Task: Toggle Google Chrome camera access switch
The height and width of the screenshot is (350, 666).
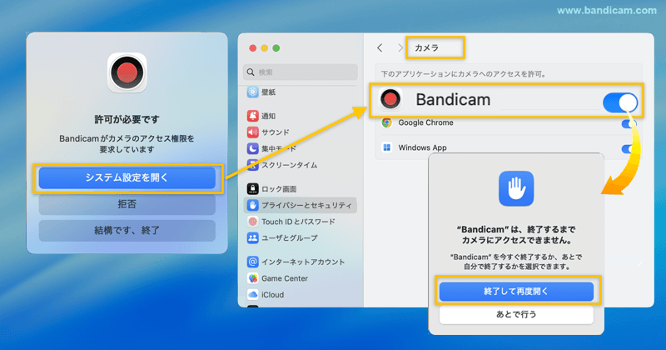Action: 629,124
